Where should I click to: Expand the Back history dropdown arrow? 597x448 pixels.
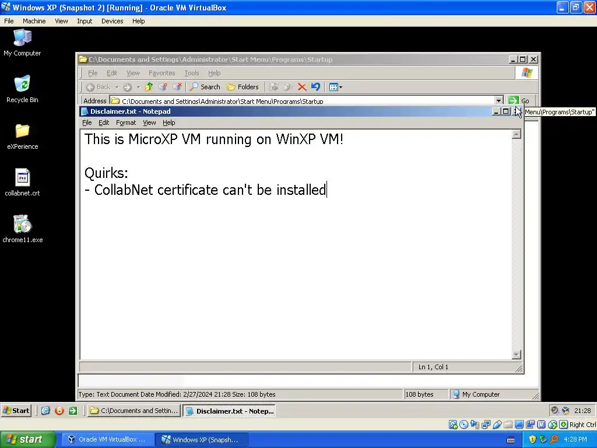(x=117, y=87)
